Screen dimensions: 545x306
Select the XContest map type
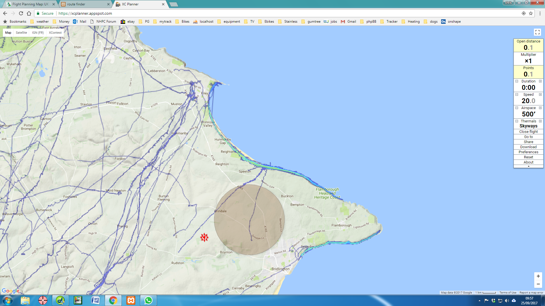pyautogui.click(x=55, y=33)
